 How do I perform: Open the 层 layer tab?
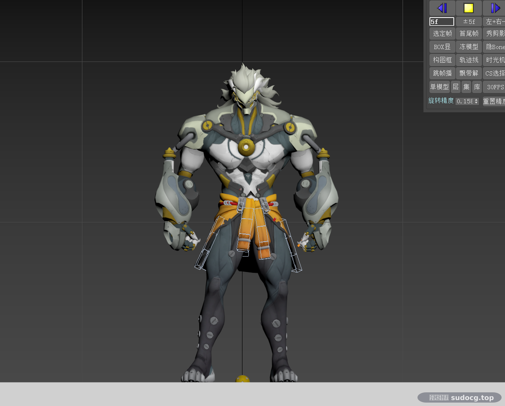coord(456,87)
